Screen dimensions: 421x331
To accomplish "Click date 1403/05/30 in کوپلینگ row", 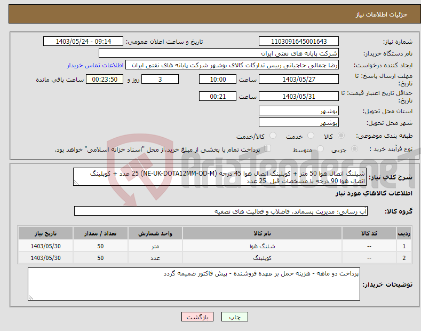I will (46, 258).
